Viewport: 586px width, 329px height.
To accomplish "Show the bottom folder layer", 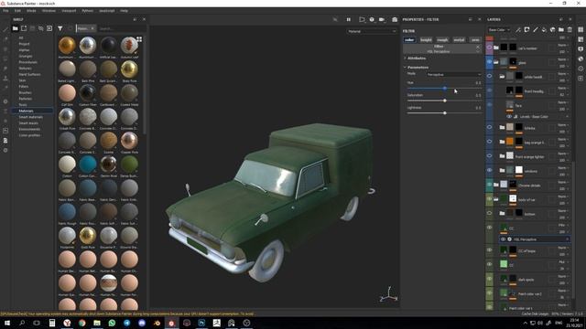I will pos(489,213).
